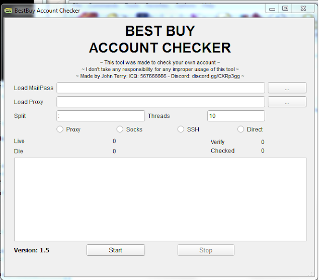Click the Start button

(x=116, y=250)
